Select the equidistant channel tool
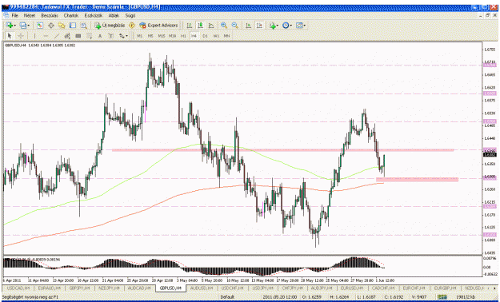This screenshot has height=302, width=500. (67, 36)
